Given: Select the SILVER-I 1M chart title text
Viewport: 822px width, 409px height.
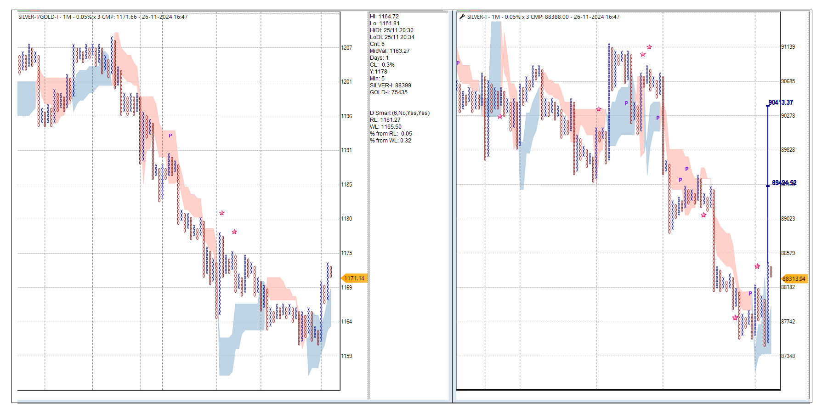Looking at the screenshot, I should coord(543,17).
